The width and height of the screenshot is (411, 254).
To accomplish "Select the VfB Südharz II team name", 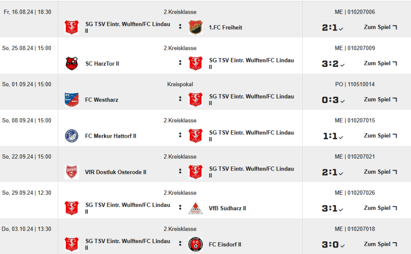I will coord(227,208).
